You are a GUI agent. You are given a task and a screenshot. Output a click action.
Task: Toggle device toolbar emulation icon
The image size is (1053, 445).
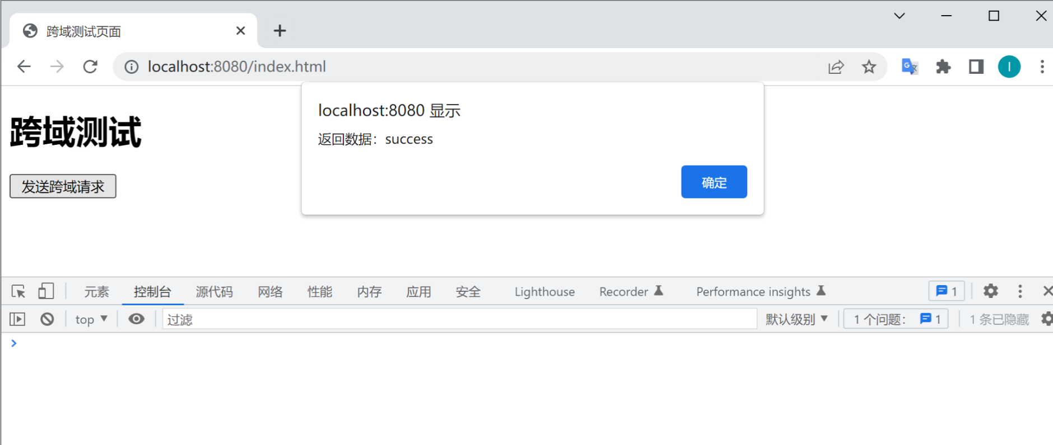(x=46, y=291)
